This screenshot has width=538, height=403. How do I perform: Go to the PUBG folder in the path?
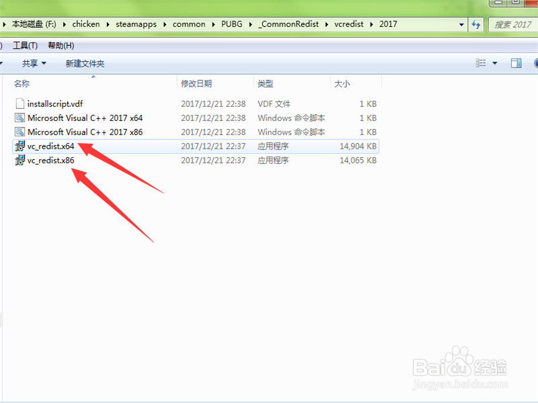point(231,24)
